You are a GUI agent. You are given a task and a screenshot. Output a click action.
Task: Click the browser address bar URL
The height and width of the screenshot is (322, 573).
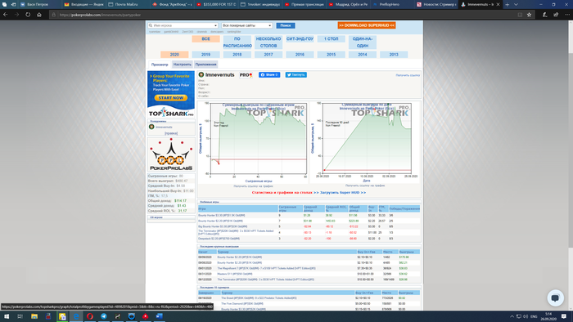[100, 15]
